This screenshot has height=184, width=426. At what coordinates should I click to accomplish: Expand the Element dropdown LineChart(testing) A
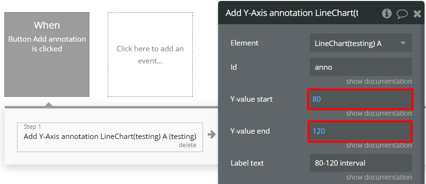(x=361, y=43)
